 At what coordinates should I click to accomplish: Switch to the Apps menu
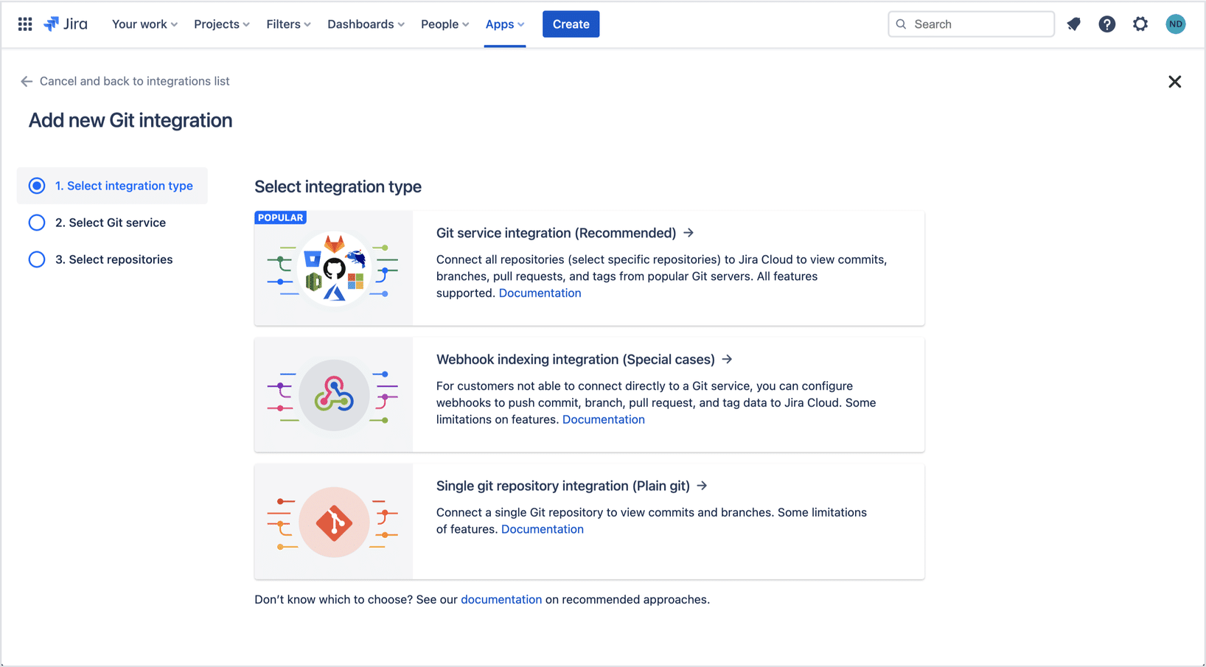[503, 24]
